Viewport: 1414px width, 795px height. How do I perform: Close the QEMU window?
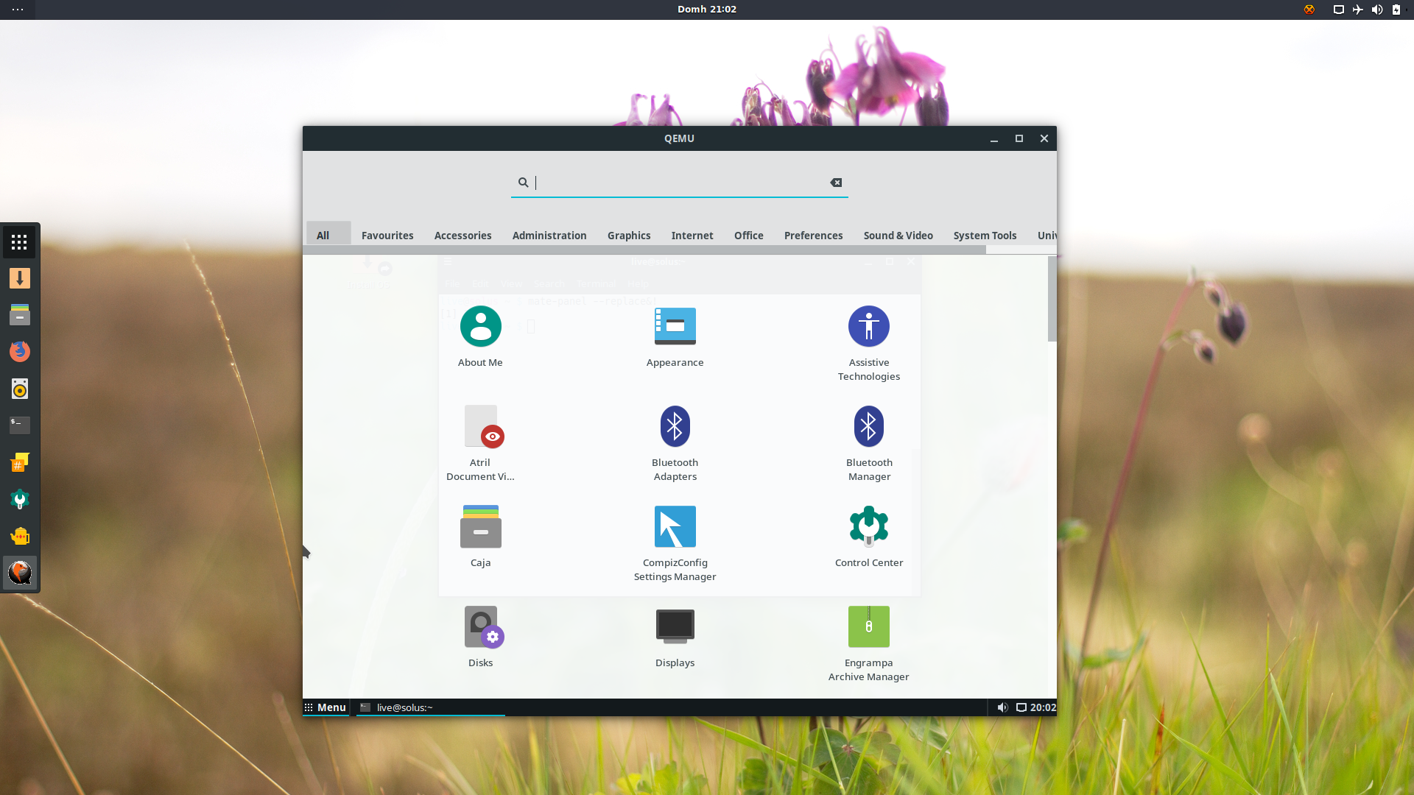click(1044, 138)
